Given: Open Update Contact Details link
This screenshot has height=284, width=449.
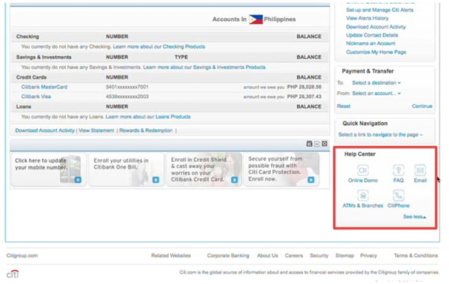Looking at the screenshot, I should coord(372,35).
